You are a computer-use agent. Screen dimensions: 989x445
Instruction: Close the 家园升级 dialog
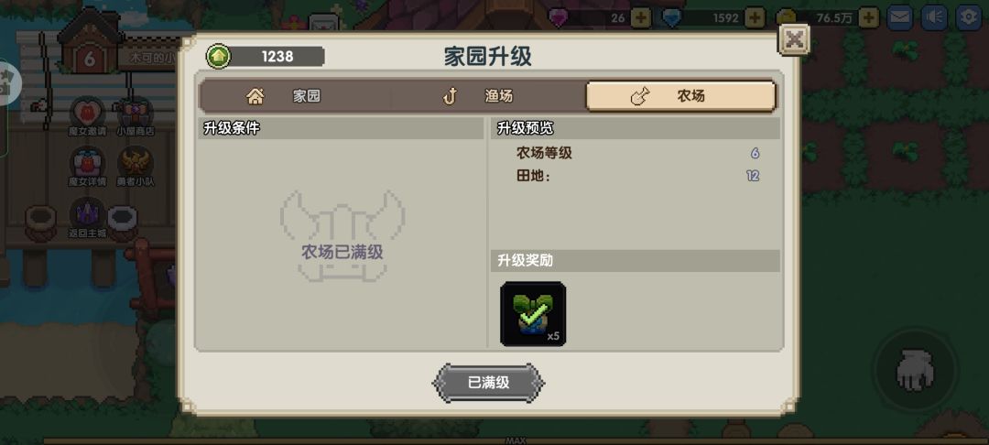click(x=794, y=40)
